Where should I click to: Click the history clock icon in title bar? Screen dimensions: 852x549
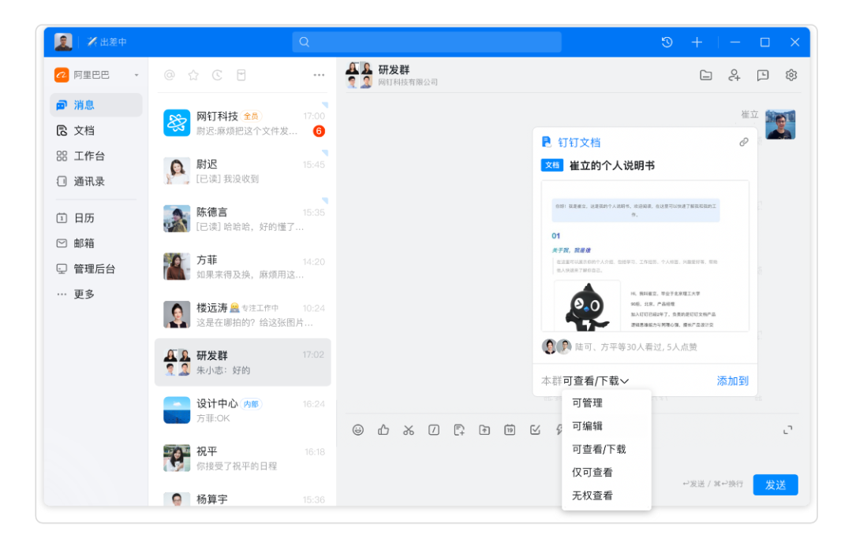tap(667, 42)
